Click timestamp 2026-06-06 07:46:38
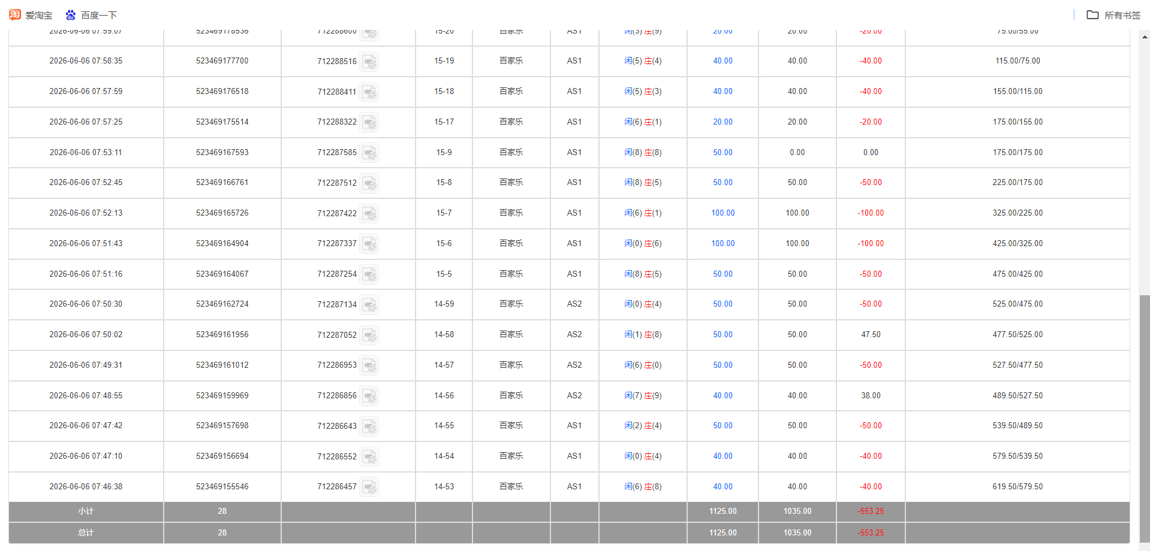Viewport: 1150px width, 551px height. click(x=86, y=487)
